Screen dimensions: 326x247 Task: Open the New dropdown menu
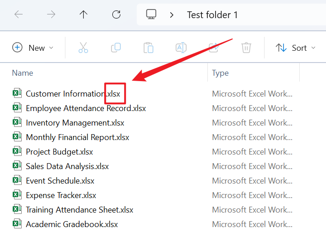click(33, 48)
